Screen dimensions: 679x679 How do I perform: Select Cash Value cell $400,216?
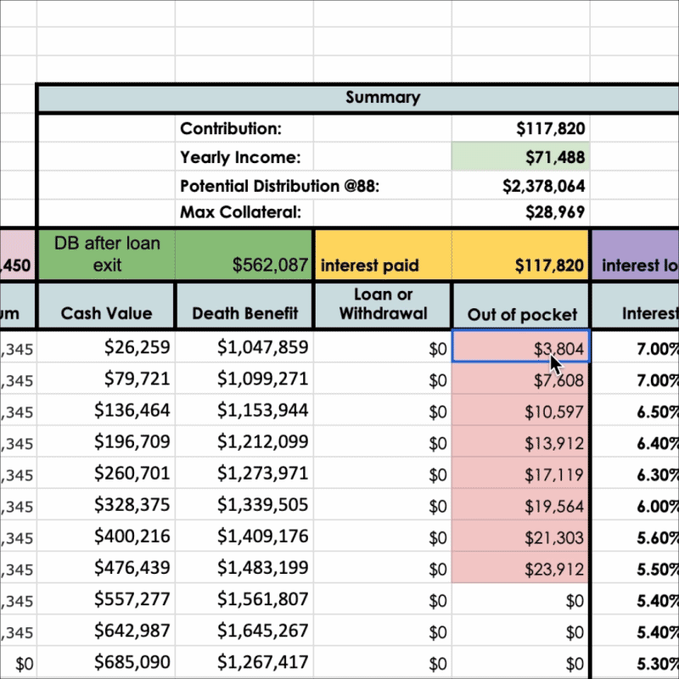(x=107, y=536)
